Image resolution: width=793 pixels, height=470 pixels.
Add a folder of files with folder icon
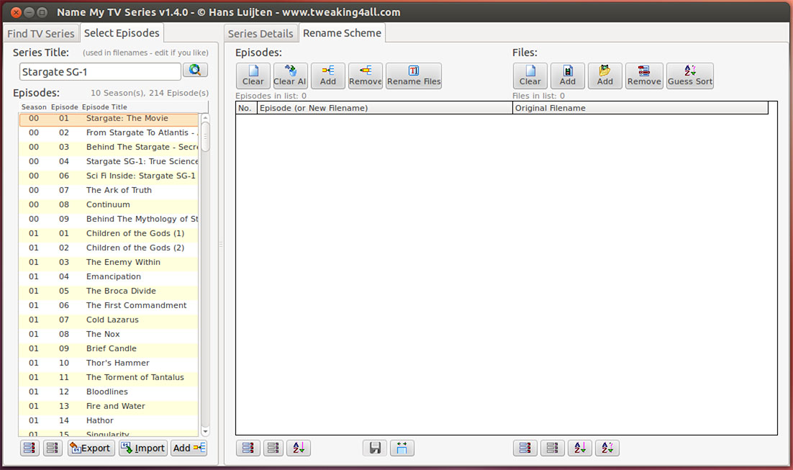click(x=605, y=76)
